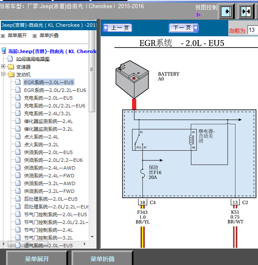
Task: Click the 继电器-自动关闭 relay label
Action: [x=206, y=136]
